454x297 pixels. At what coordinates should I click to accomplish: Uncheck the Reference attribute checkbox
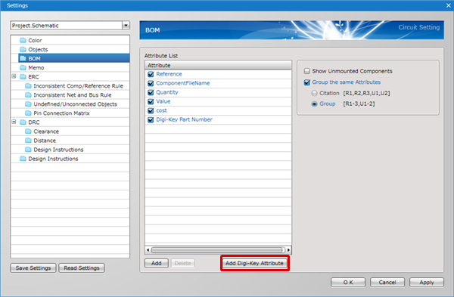coord(151,74)
